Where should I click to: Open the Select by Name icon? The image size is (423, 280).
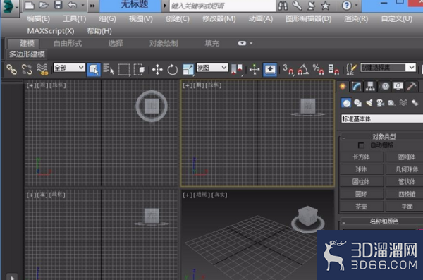pos(109,69)
